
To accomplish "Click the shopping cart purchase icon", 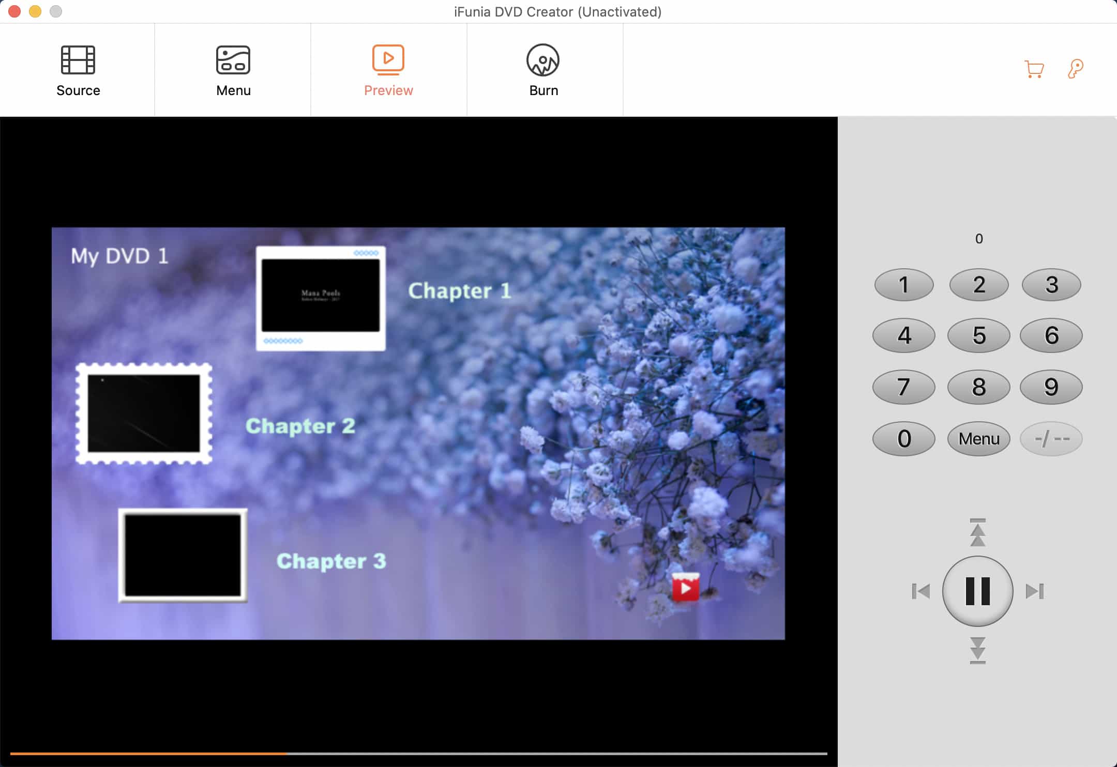I will click(1034, 69).
